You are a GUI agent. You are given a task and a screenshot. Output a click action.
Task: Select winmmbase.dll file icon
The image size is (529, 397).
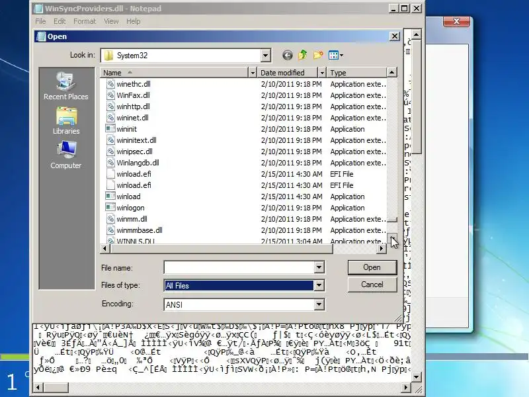point(110,230)
